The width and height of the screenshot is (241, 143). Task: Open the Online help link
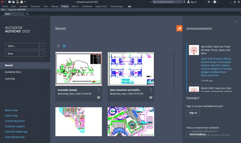[x=11, y=116]
